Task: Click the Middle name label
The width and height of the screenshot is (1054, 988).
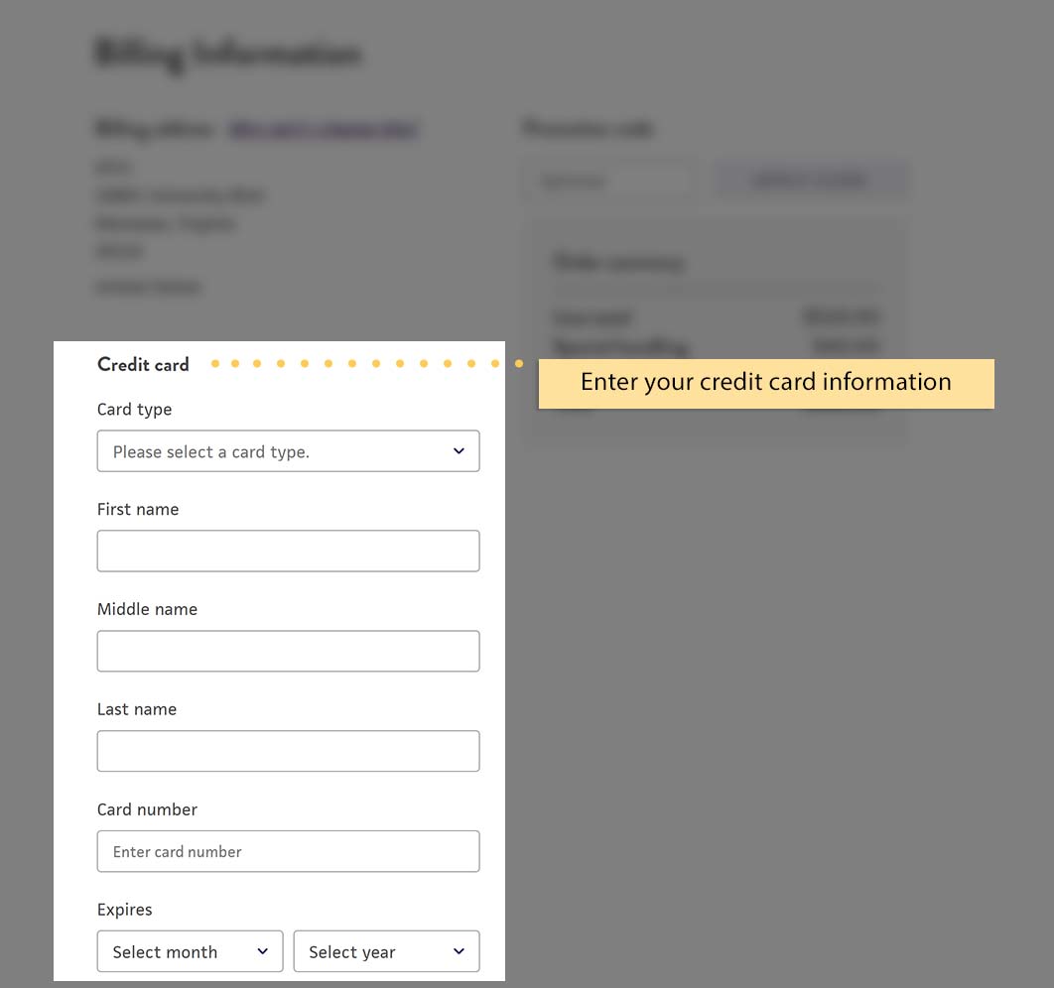Action: click(147, 609)
